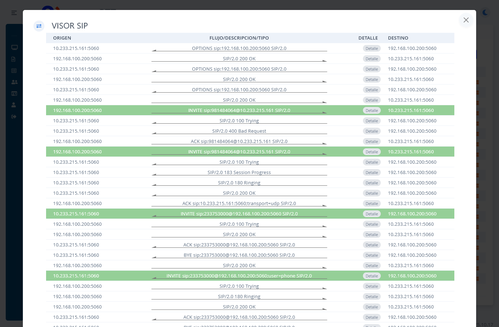
Task: Click the FLUJO/DESCRIPCION/TIPO column header
Action: pyautogui.click(x=239, y=38)
